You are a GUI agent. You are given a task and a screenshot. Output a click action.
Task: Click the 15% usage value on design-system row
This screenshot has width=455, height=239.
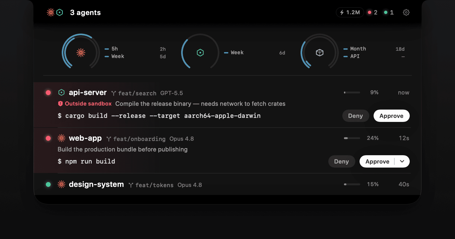373,184
